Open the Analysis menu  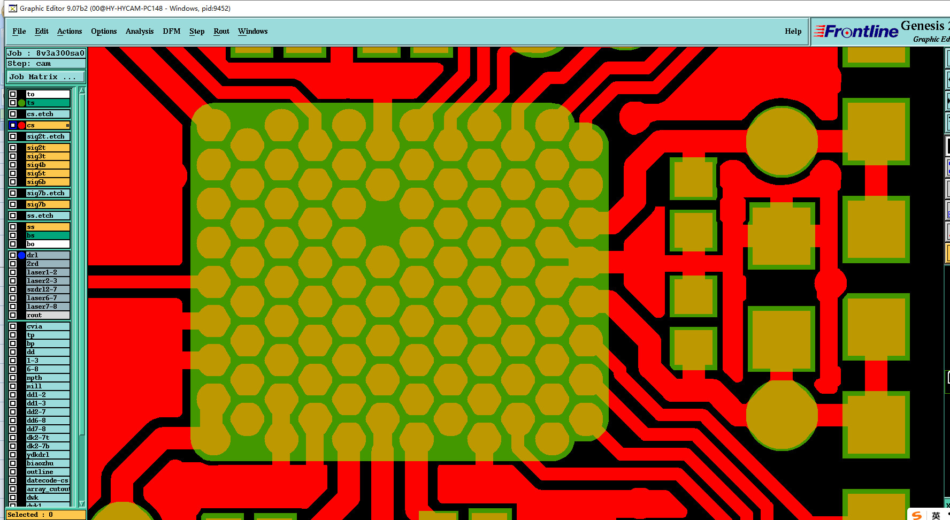tap(140, 31)
